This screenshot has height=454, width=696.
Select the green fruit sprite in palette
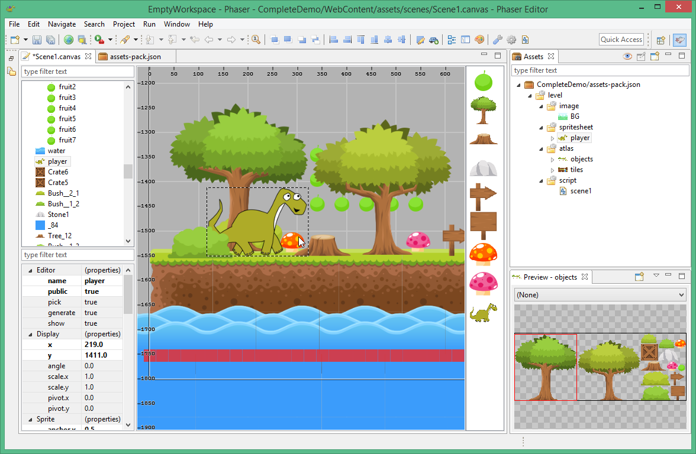pos(484,81)
